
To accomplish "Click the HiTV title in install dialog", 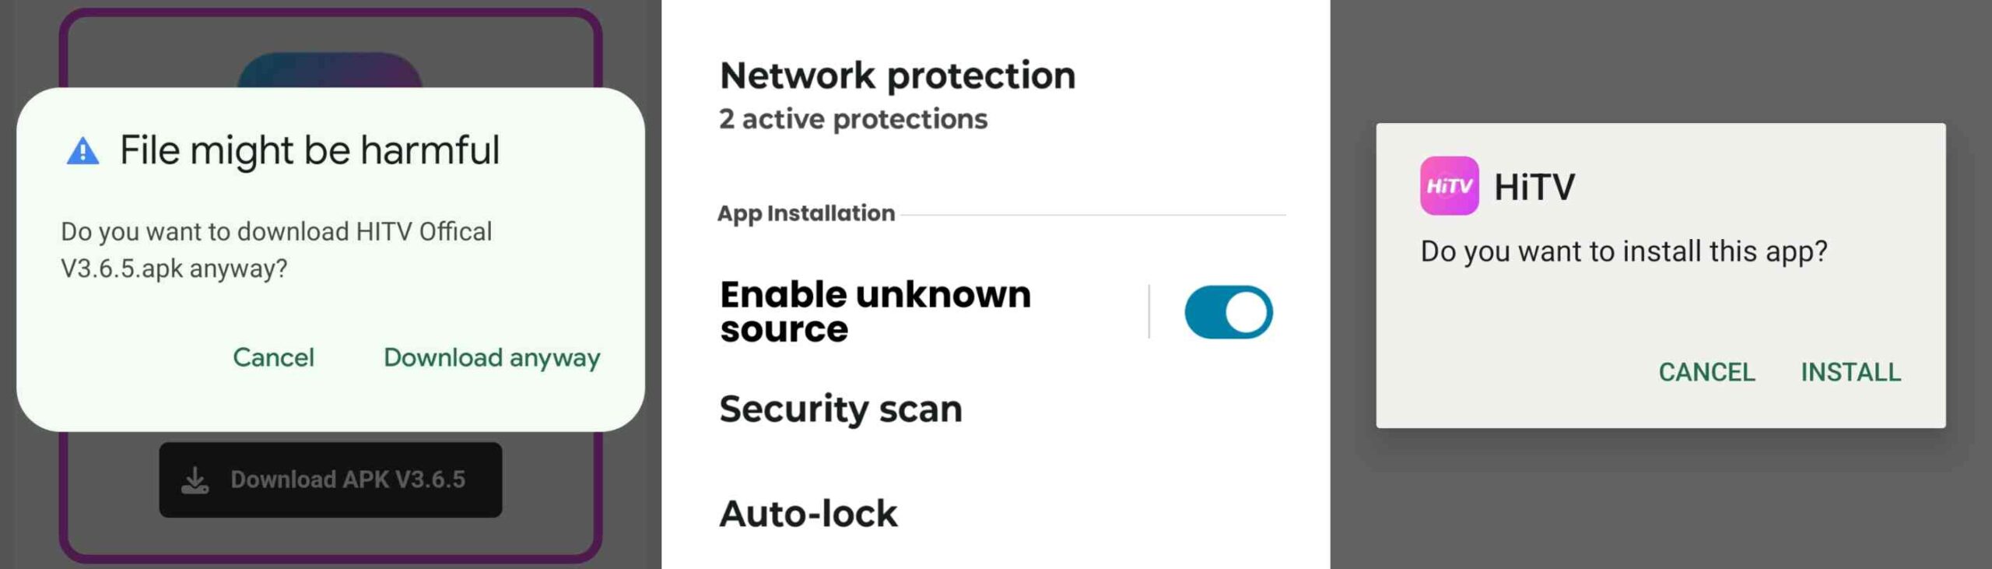I will coord(1534,187).
